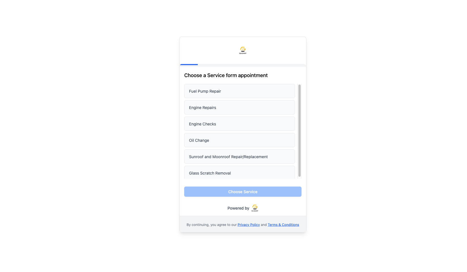The image size is (467, 272).
Task: Click the blue Choose Service button
Action: (x=243, y=192)
